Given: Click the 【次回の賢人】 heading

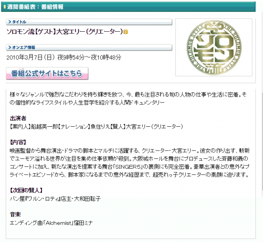Looking at the screenshot, I should click(x=26, y=190).
